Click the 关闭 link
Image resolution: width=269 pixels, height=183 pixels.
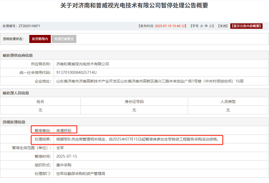click(x=223, y=26)
